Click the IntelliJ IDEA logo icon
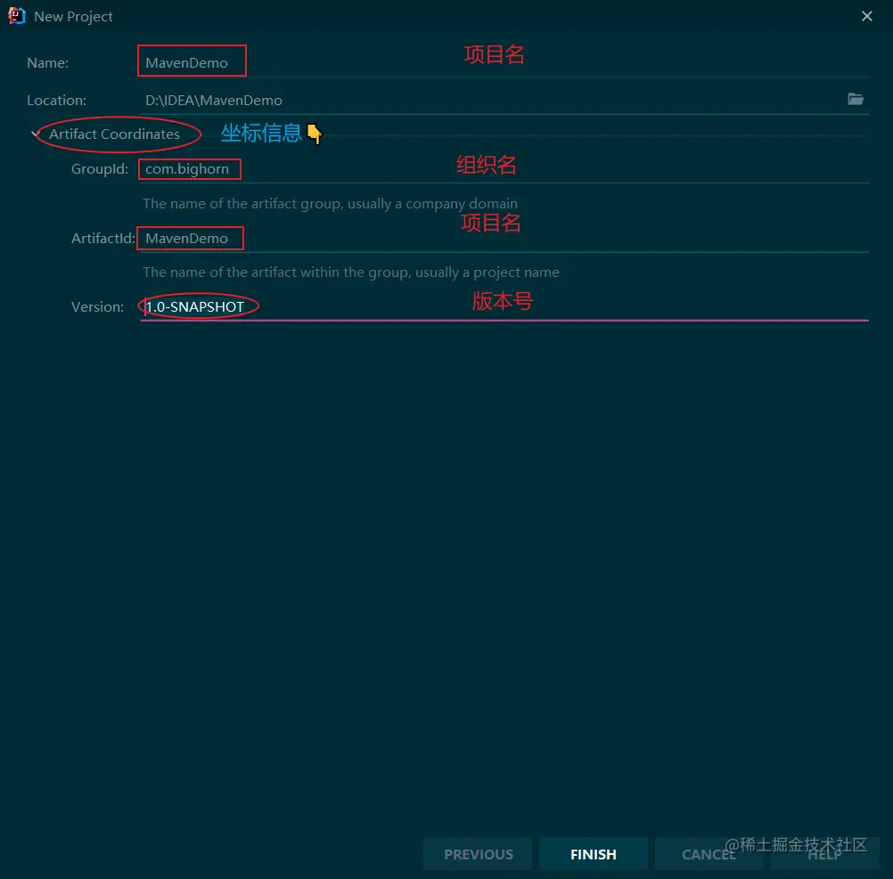The image size is (893, 879). pyautogui.click(x=17, y=16)
